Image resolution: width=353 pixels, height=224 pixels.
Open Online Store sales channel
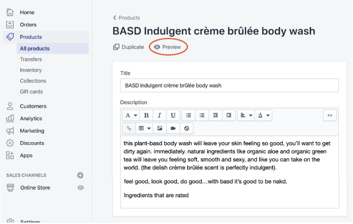pyautogui.click(x=35, y=188)
